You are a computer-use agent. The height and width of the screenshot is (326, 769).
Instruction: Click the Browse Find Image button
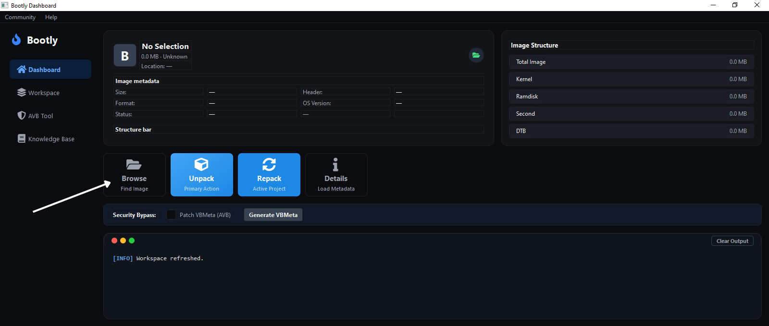pyautogui.click(x=135, y=175)
